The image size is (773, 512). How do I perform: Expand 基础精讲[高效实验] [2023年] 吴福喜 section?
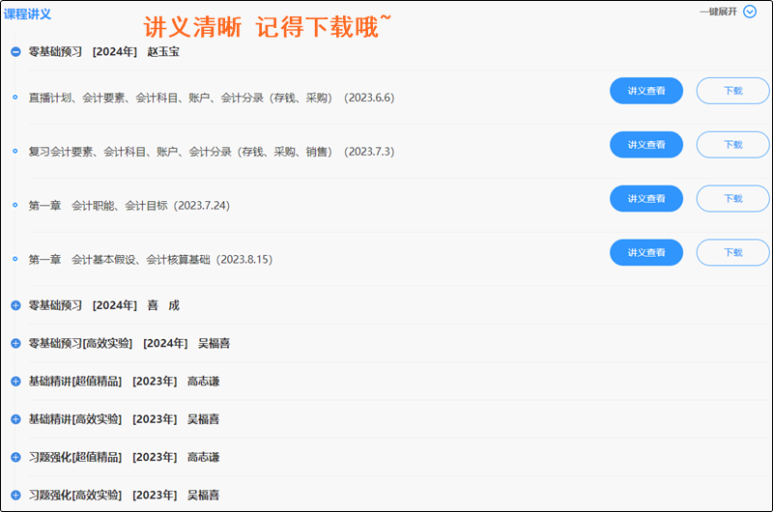[x=15, y=419]
